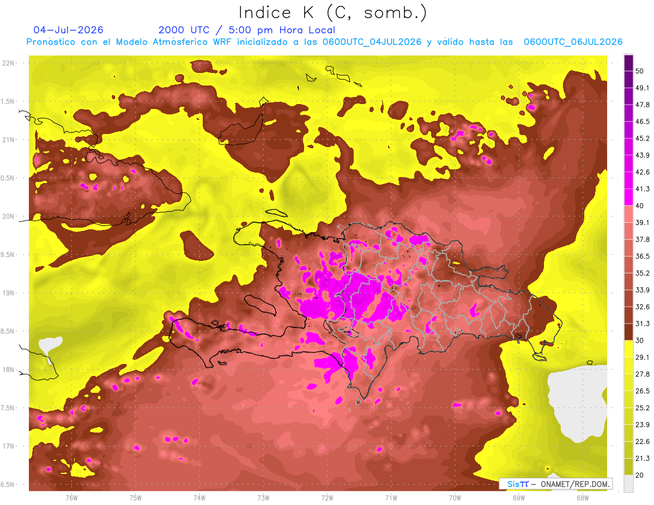
Task: Click the colorbar value "20"
Action: point(641,475)
